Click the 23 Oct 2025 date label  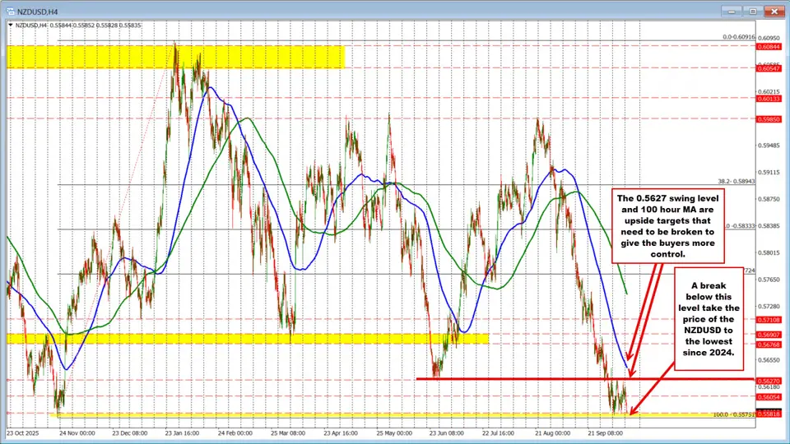click(x=23, y=433)
